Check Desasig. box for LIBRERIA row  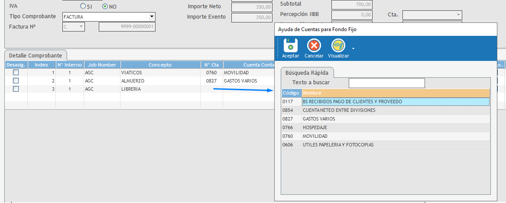[16, 89]
